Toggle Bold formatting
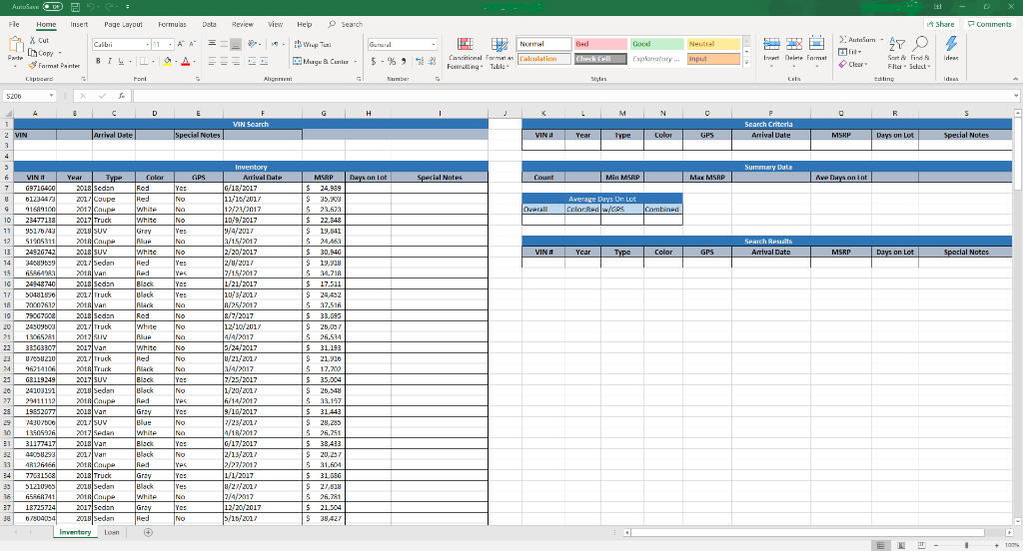 tap(99, 61)
